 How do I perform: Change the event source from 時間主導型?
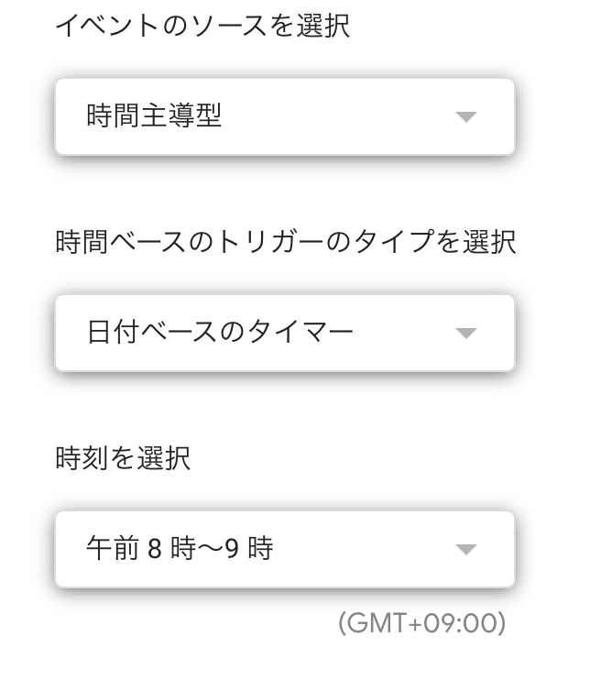tap(284, 116)
